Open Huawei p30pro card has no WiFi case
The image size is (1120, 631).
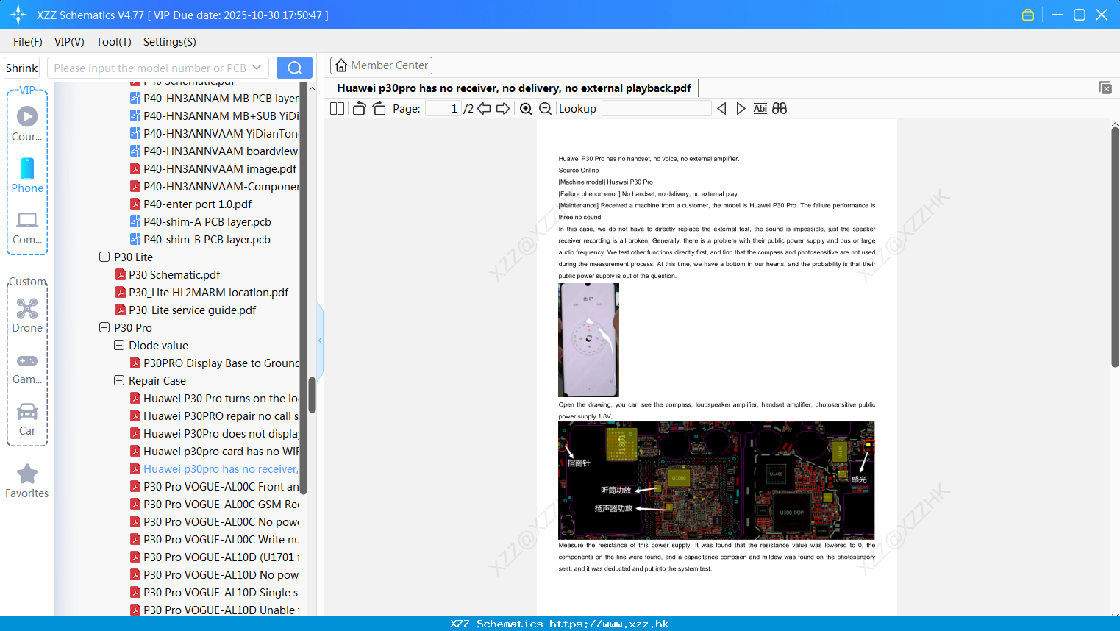click(x=215, y=451)
